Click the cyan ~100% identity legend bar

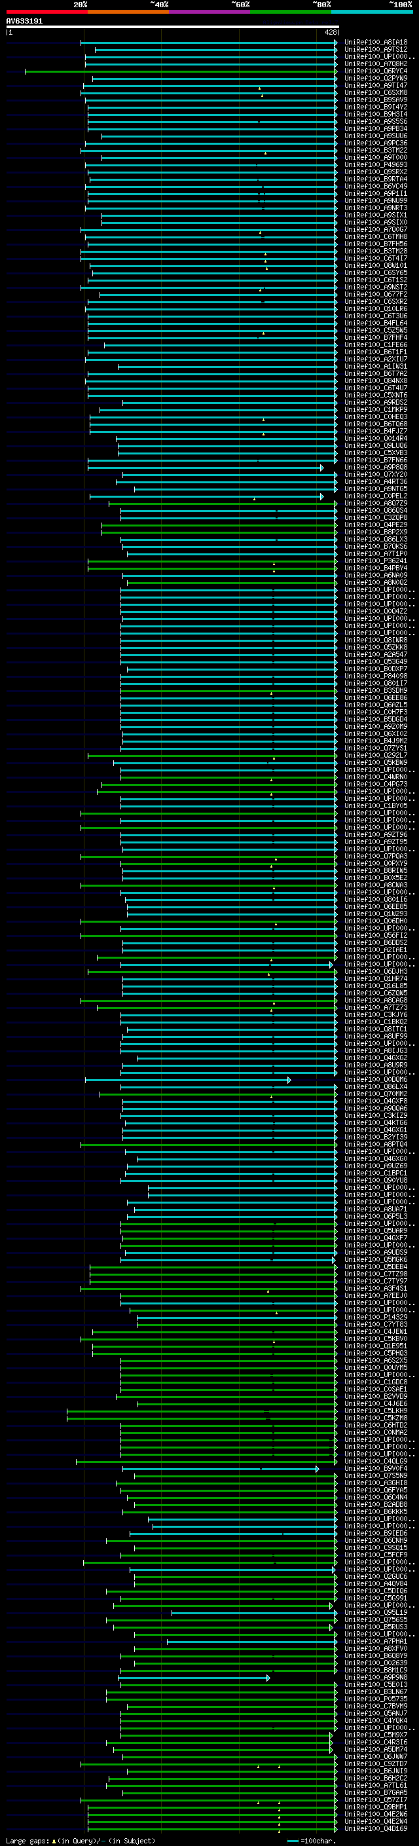point(372,12)
